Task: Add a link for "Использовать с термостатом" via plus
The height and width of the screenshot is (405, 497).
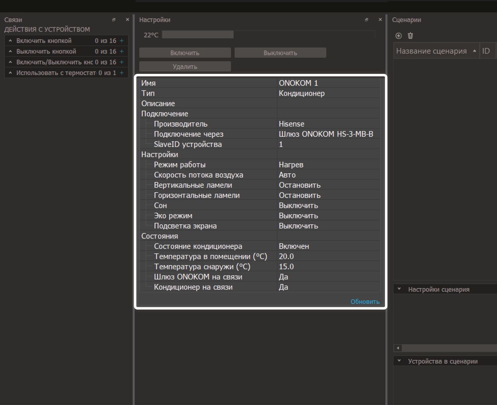Action: pyautogui.click(x=122, y=73)
